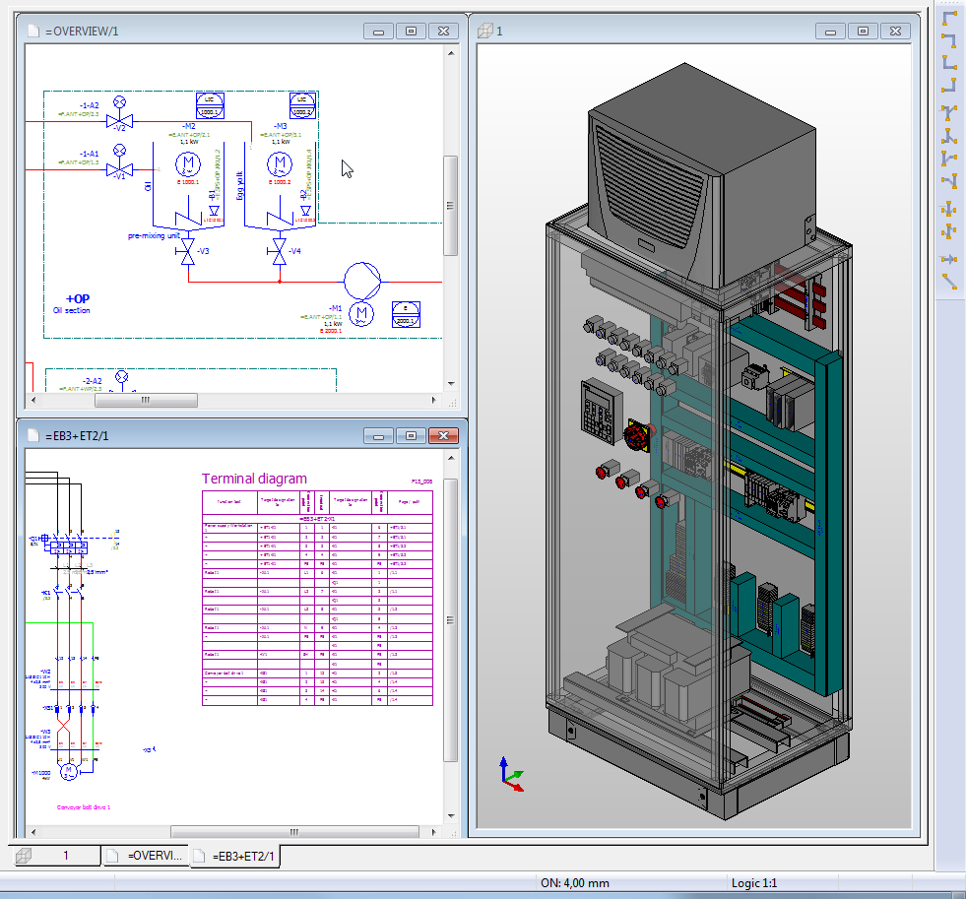The width and height of the screenshot is (966, 899).
Task: Maximize the 3D layout window 1
Action: tap(863, 31)
